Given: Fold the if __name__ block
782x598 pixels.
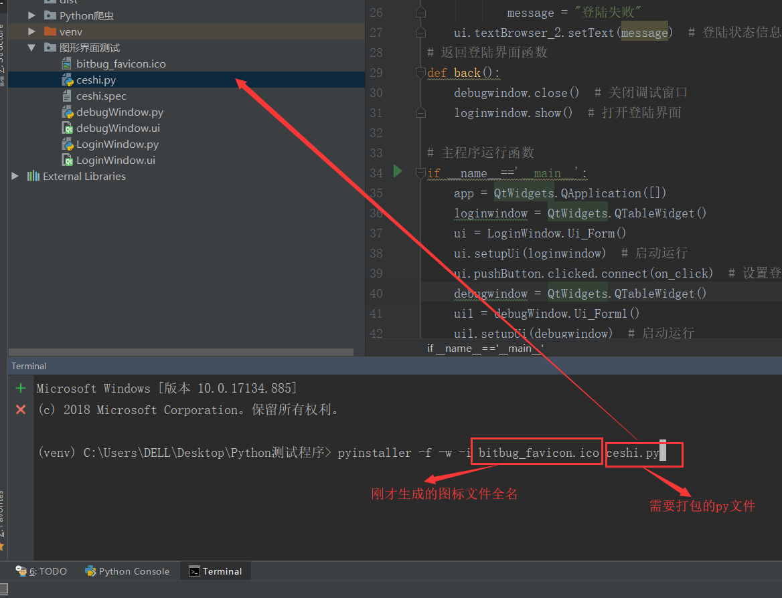Looking at the screenshot, I should click(420, 173).
